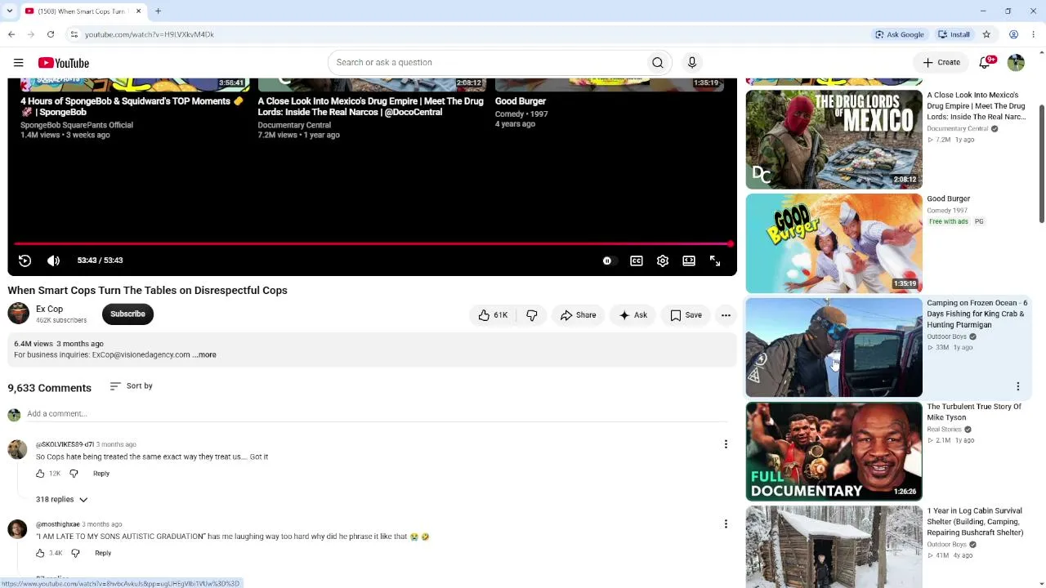This screenshot has height=588, width=1046.
Task: Open menu for Camping on Frozen Ocean video
Action: click(1018, 386)
